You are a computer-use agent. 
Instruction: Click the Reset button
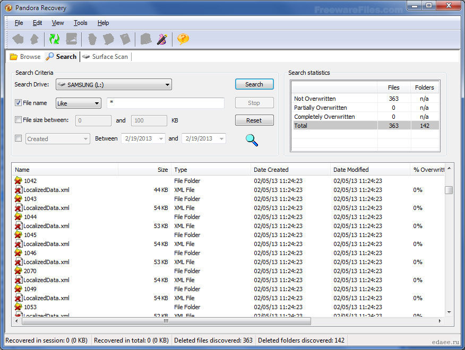point(254,120)
